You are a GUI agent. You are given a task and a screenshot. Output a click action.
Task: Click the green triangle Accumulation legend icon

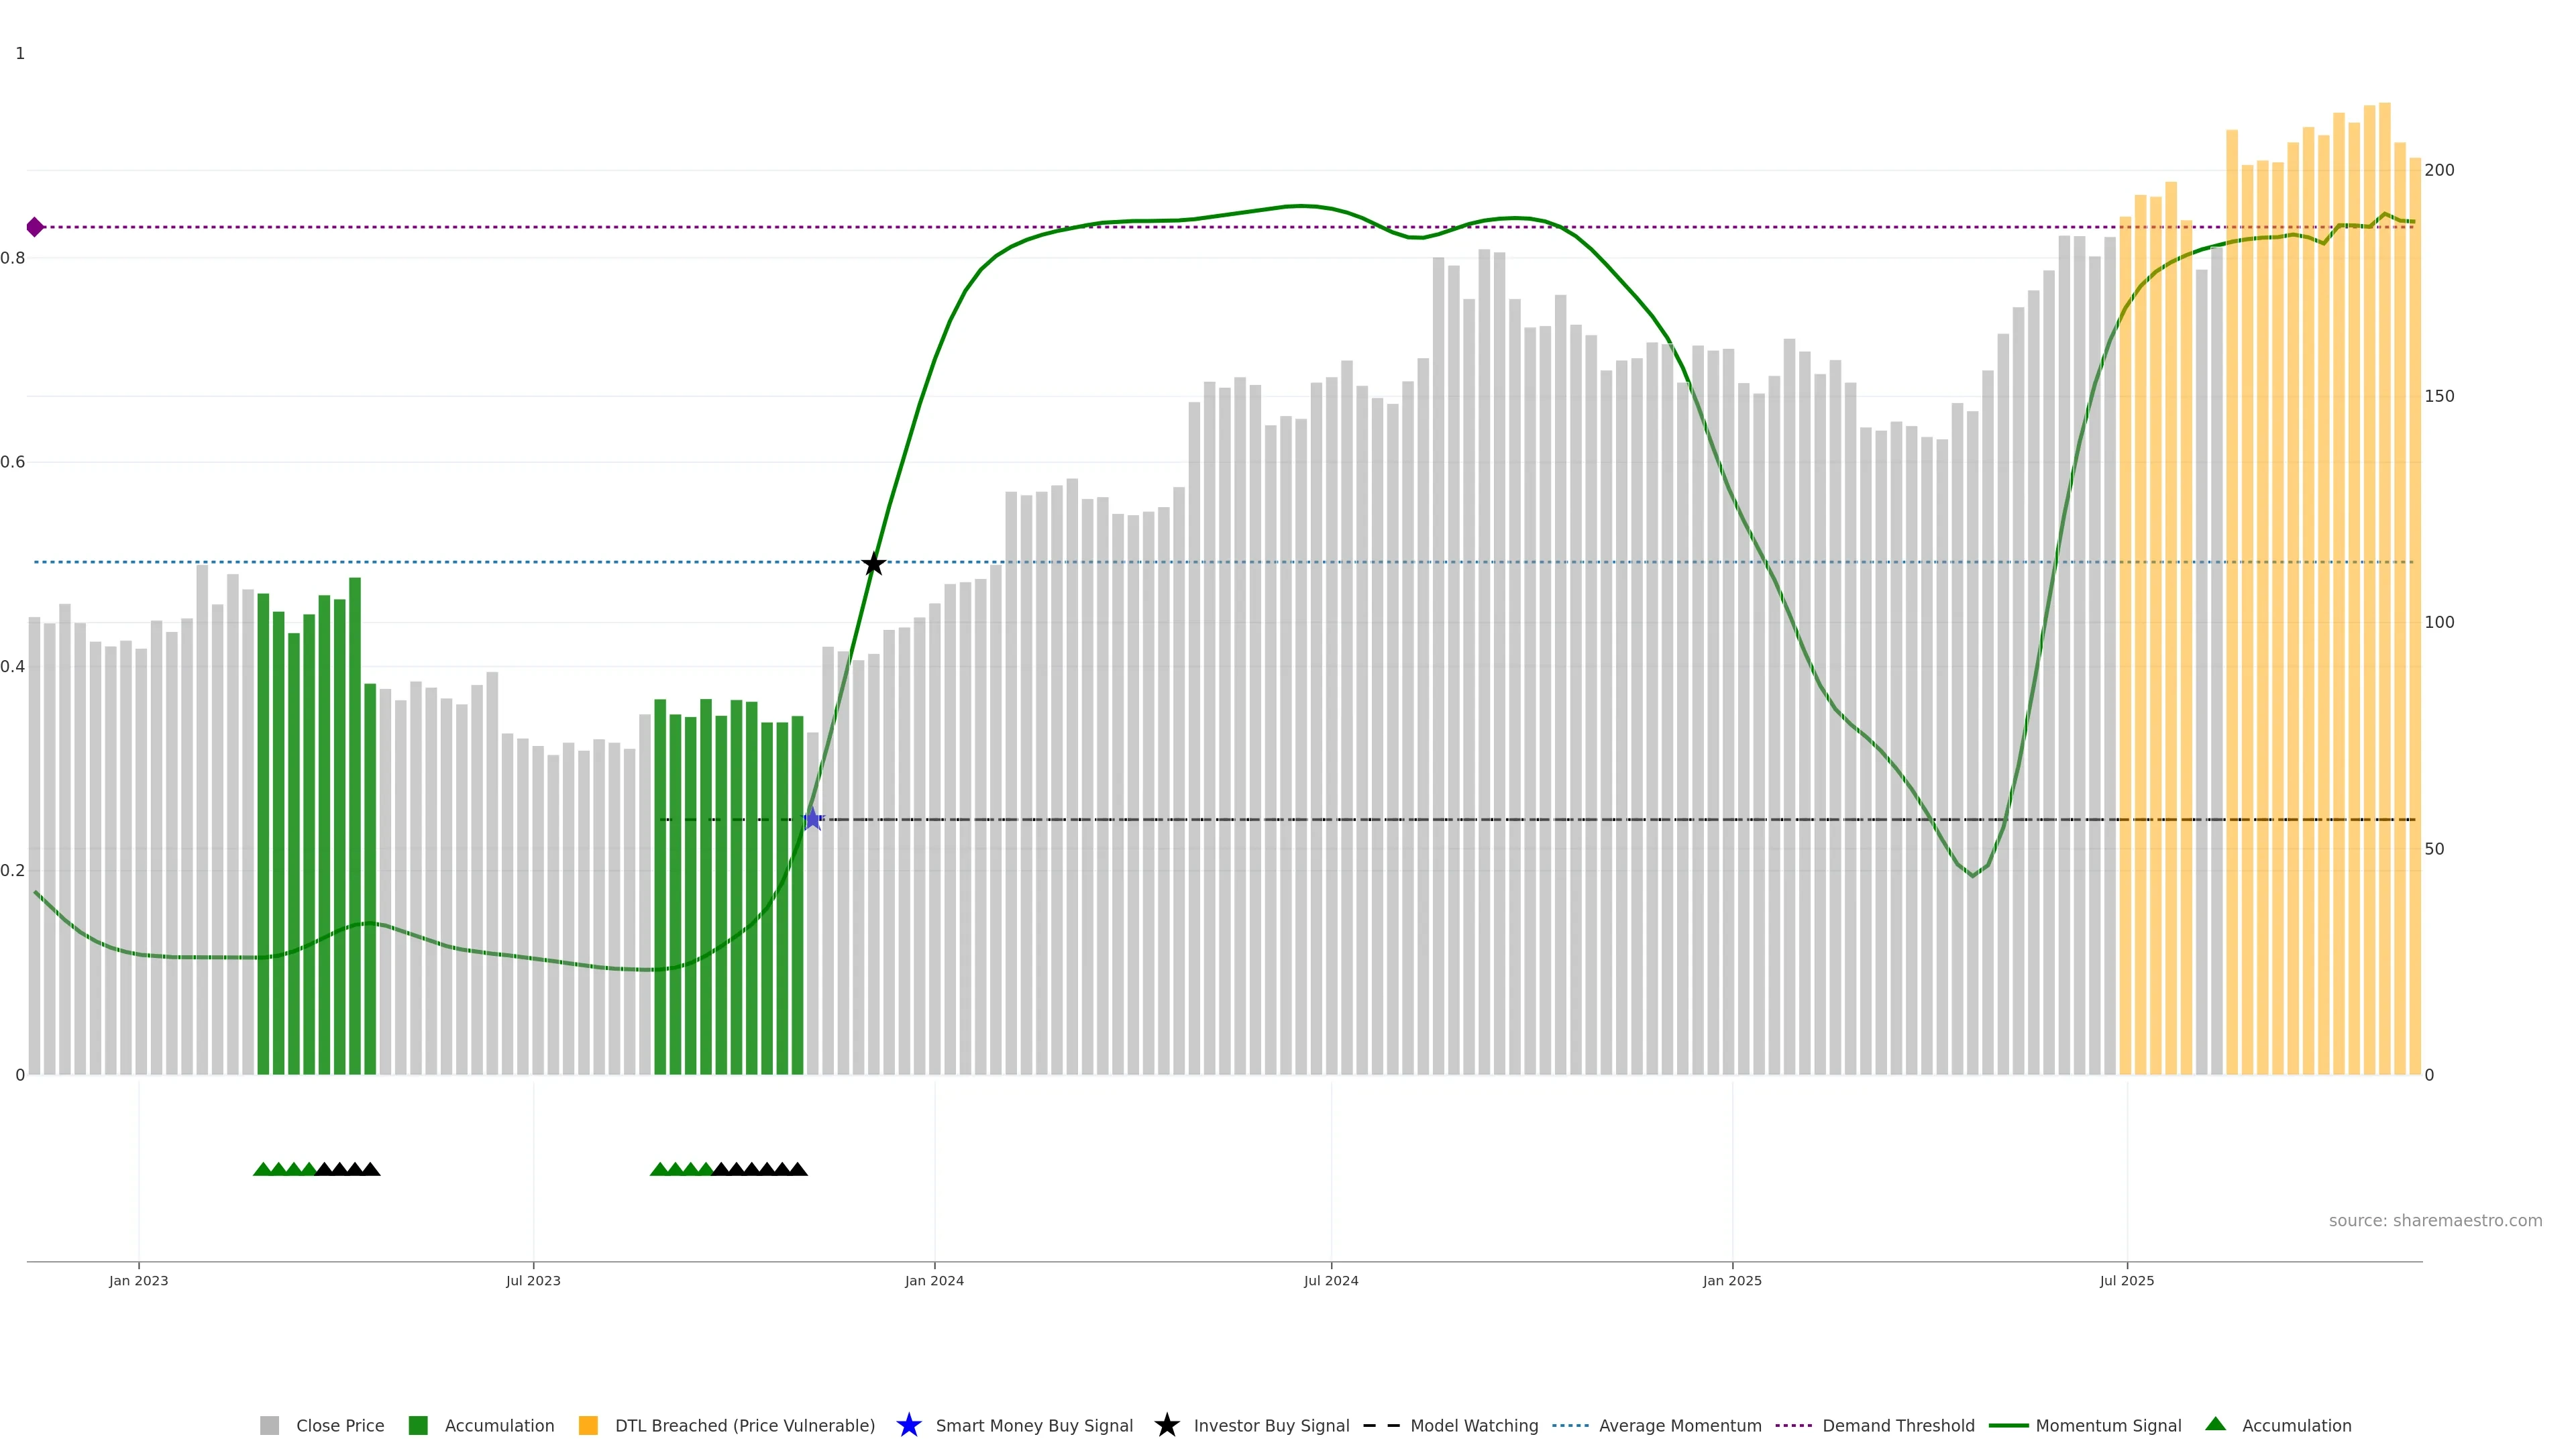(2215, 1424)
